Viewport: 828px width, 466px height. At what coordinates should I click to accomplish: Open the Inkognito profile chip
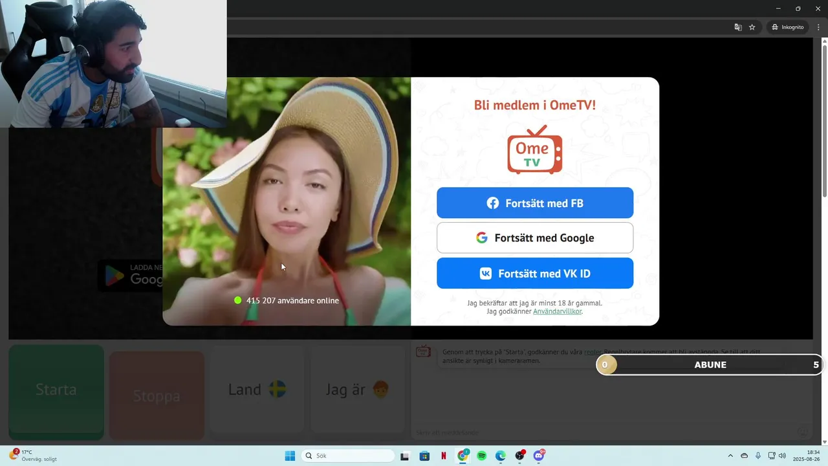coord(787,27)
